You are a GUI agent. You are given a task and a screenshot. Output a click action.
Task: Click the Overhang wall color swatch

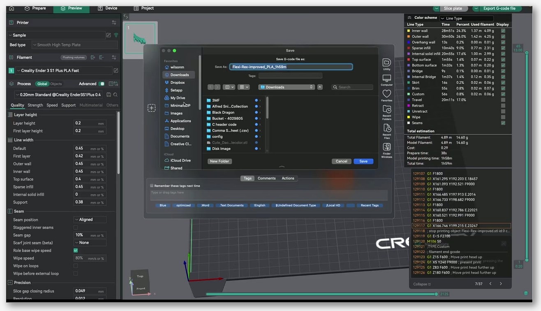coord(409,42)
